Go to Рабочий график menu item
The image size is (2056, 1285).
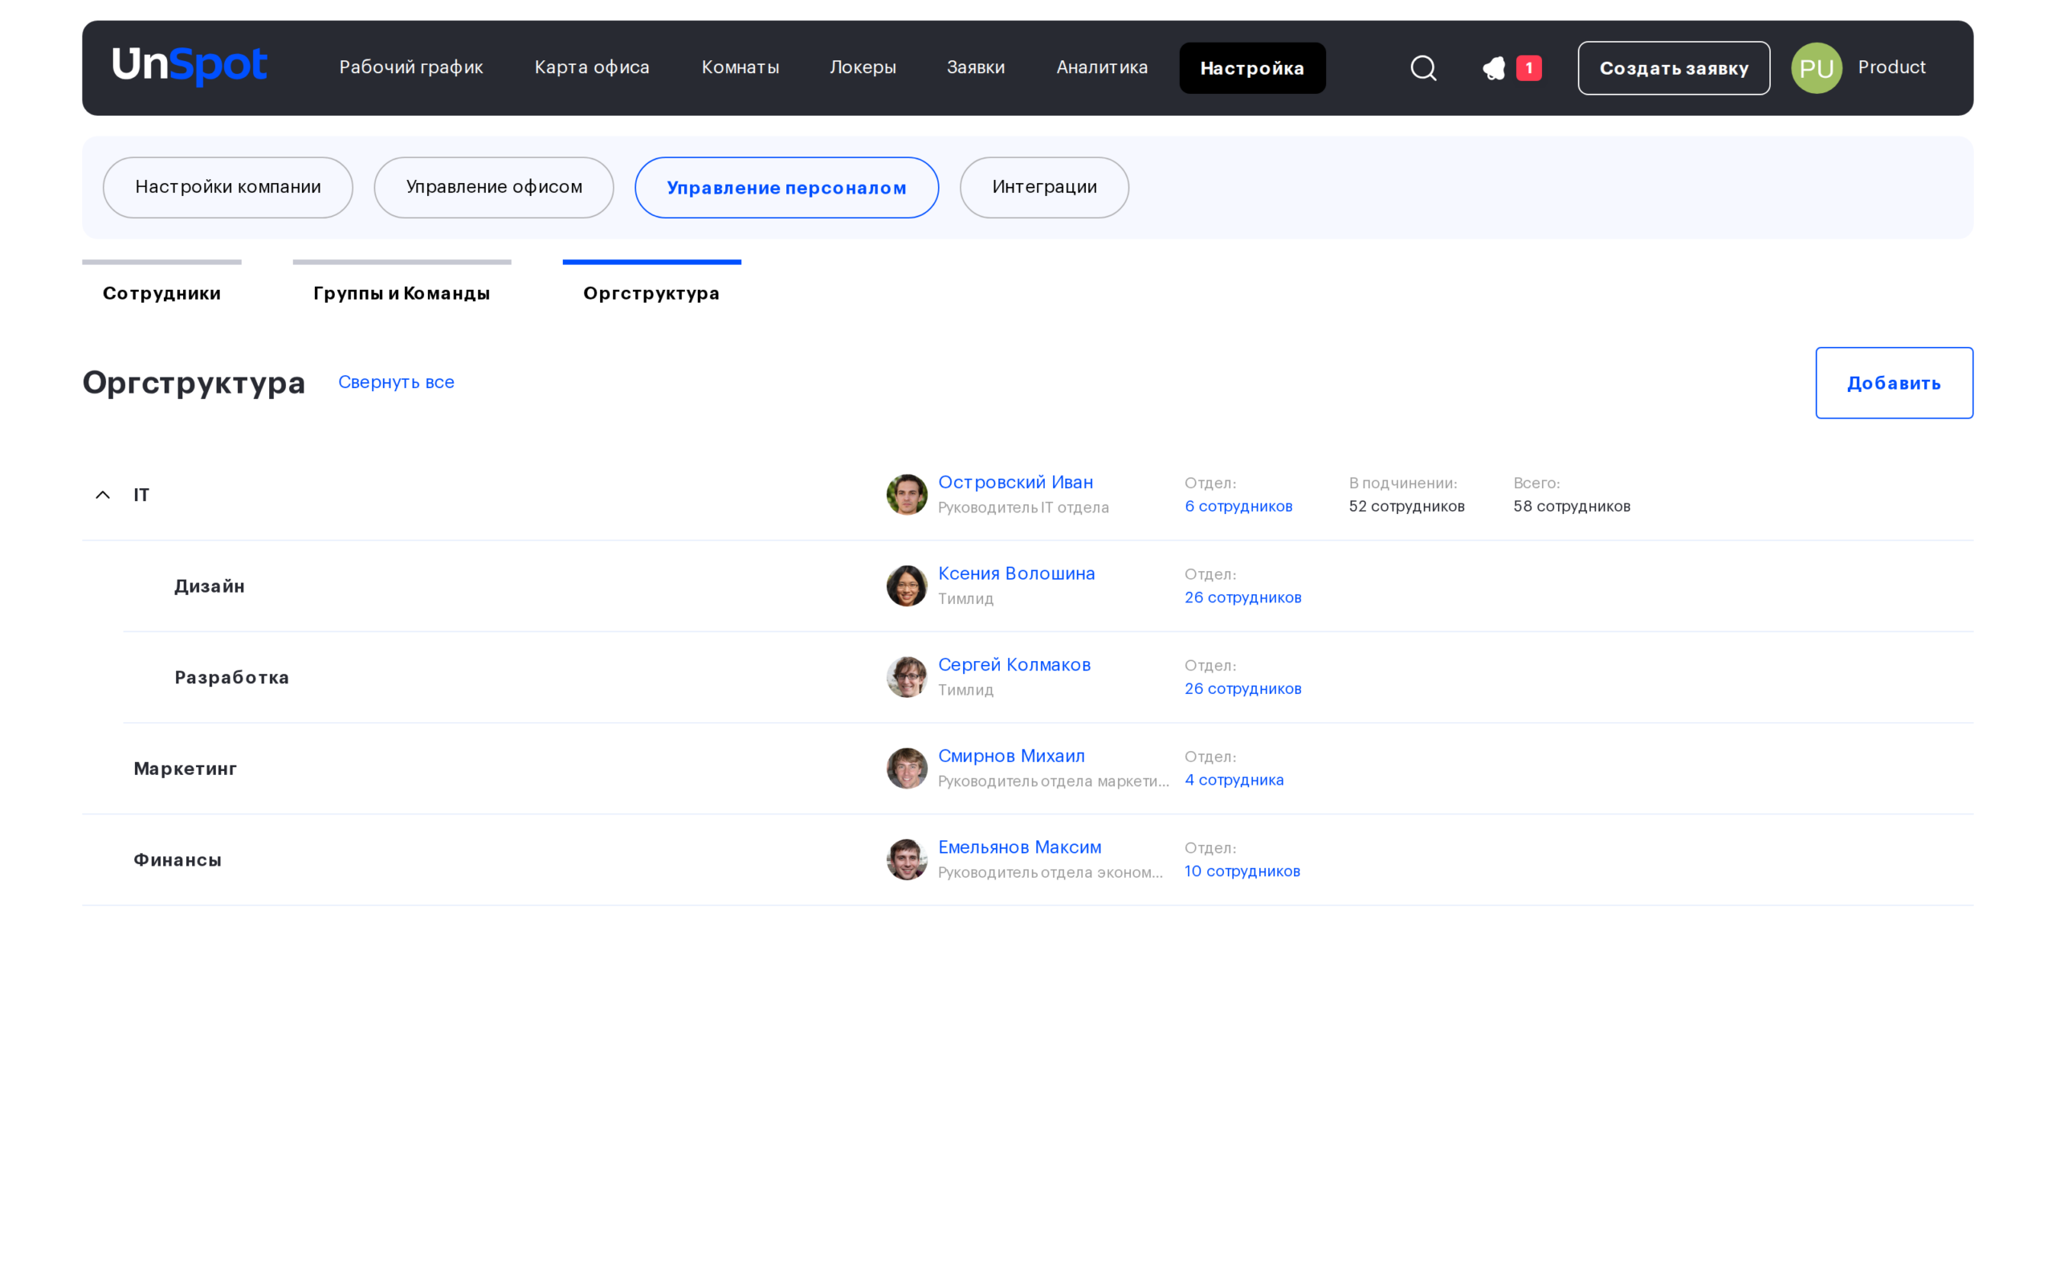411,67
